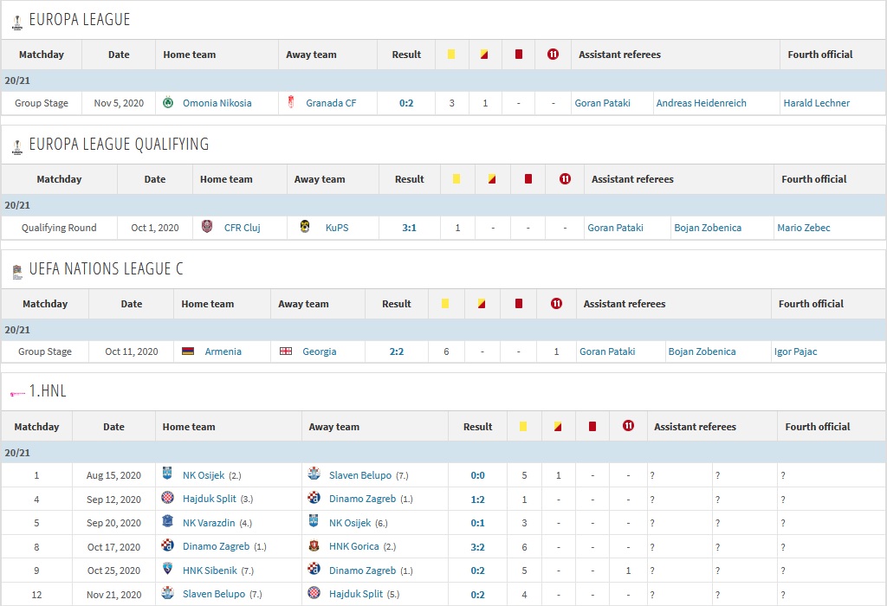The height and width of the screenshot is (606, 887).
Task: Open KuPS team link
Action: pyautogui.click(x=337, y=228)
